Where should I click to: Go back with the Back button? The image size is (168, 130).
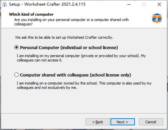point(98,122)
